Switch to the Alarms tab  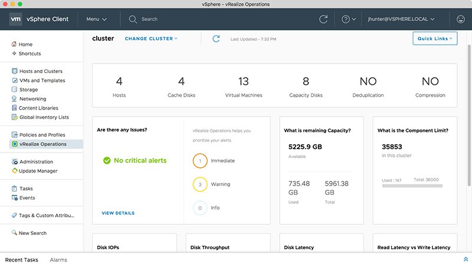click(x=58, y=260)
